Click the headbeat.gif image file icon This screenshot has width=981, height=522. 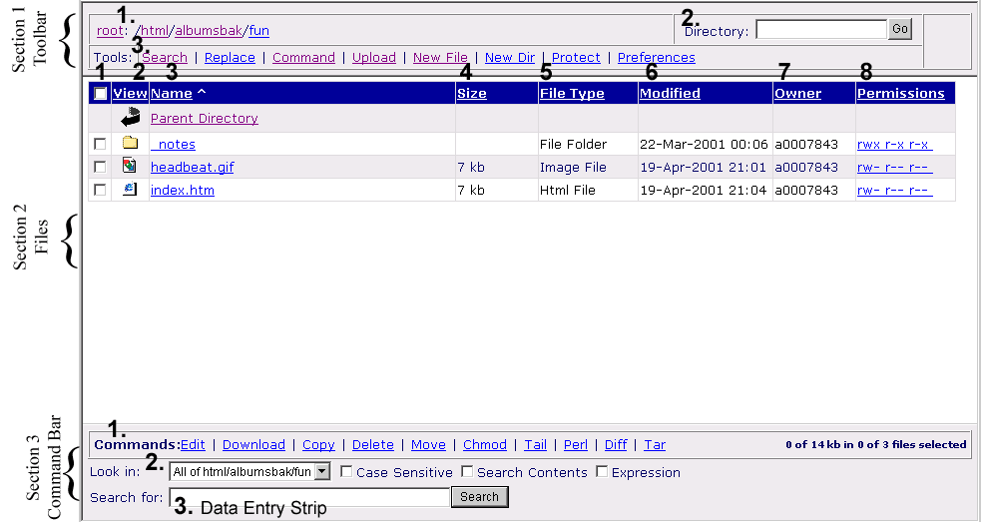pyautogui.click(x=130, y=166)
